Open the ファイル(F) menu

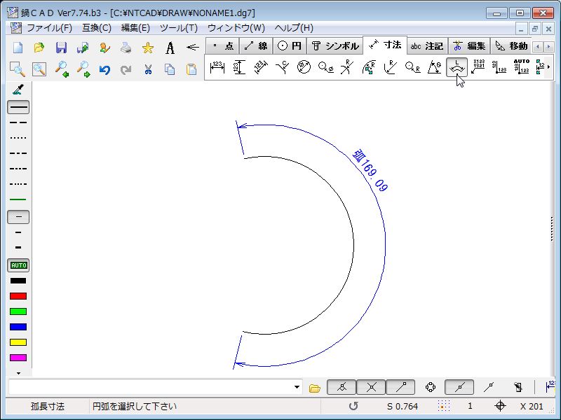[x=49, y=28]
